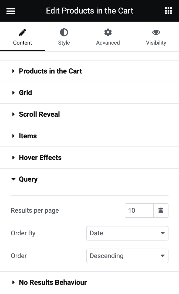
Task: Open the Order dropdown showing Descending
Action: tap(127, 256)
